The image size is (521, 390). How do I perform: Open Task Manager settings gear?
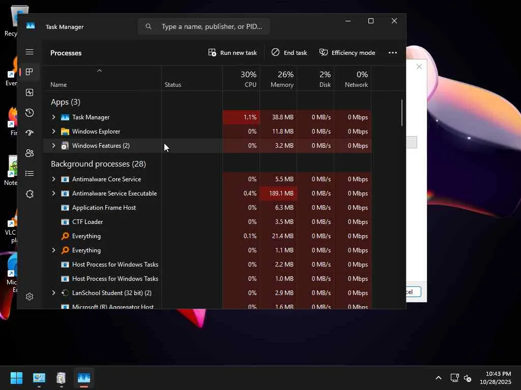(30, 297)
